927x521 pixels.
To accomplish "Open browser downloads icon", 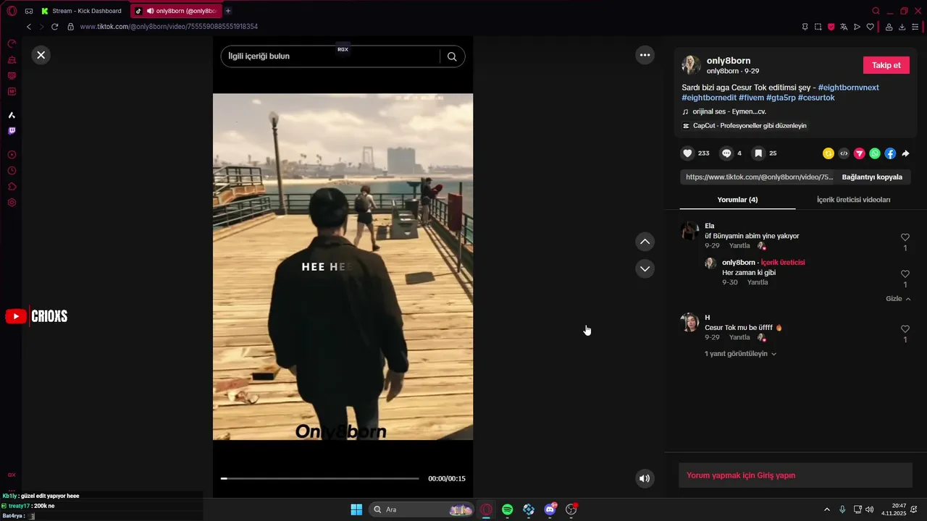I will pos(902,27).
